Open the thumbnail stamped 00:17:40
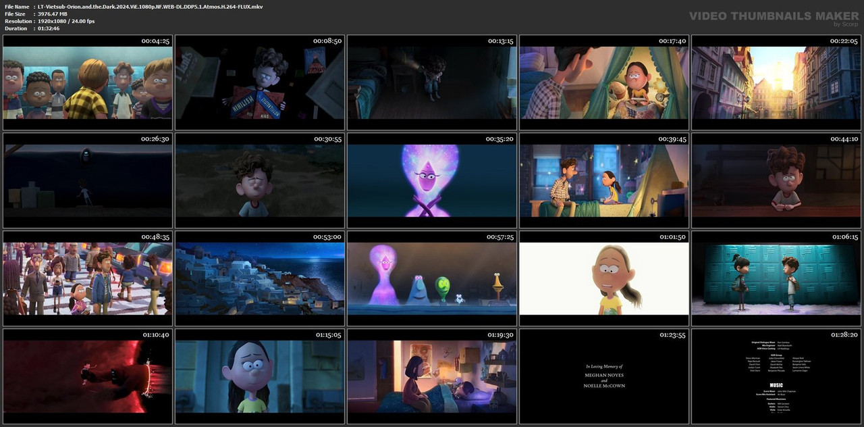The image size is (864, 427). point(604,82)
